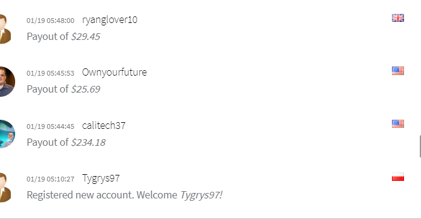Click Tygrys97's default avatar icon
Image resolution: width=421 pixels, height=219 pixels.
(5, 188)
